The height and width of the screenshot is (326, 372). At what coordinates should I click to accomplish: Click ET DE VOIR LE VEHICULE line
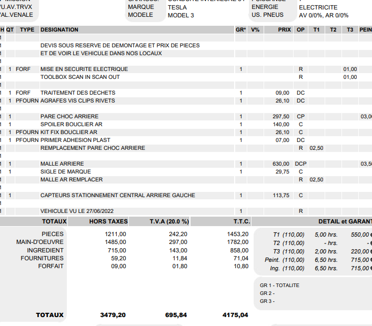(x=101, y=53)
